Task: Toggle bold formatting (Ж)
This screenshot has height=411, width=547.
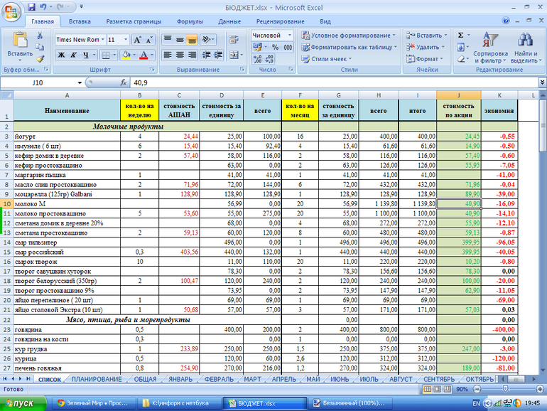Action: (61, 55)
